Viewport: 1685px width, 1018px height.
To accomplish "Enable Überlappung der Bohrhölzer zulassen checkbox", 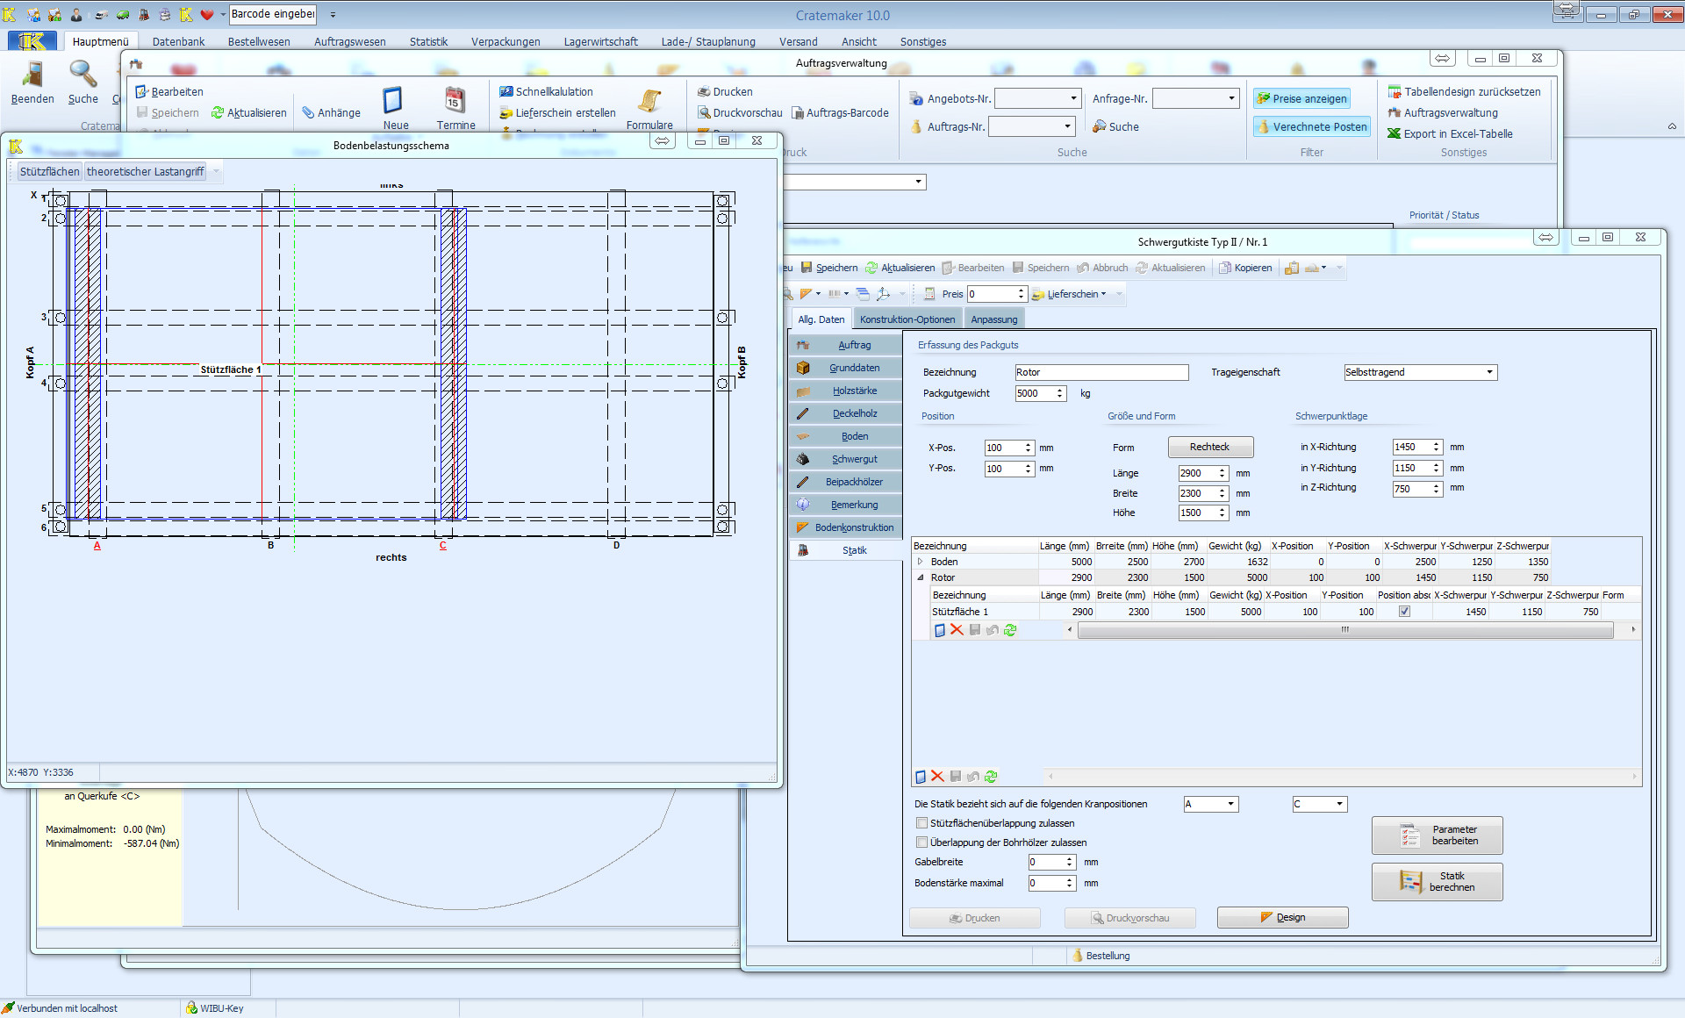I will (x=921, y=842).
